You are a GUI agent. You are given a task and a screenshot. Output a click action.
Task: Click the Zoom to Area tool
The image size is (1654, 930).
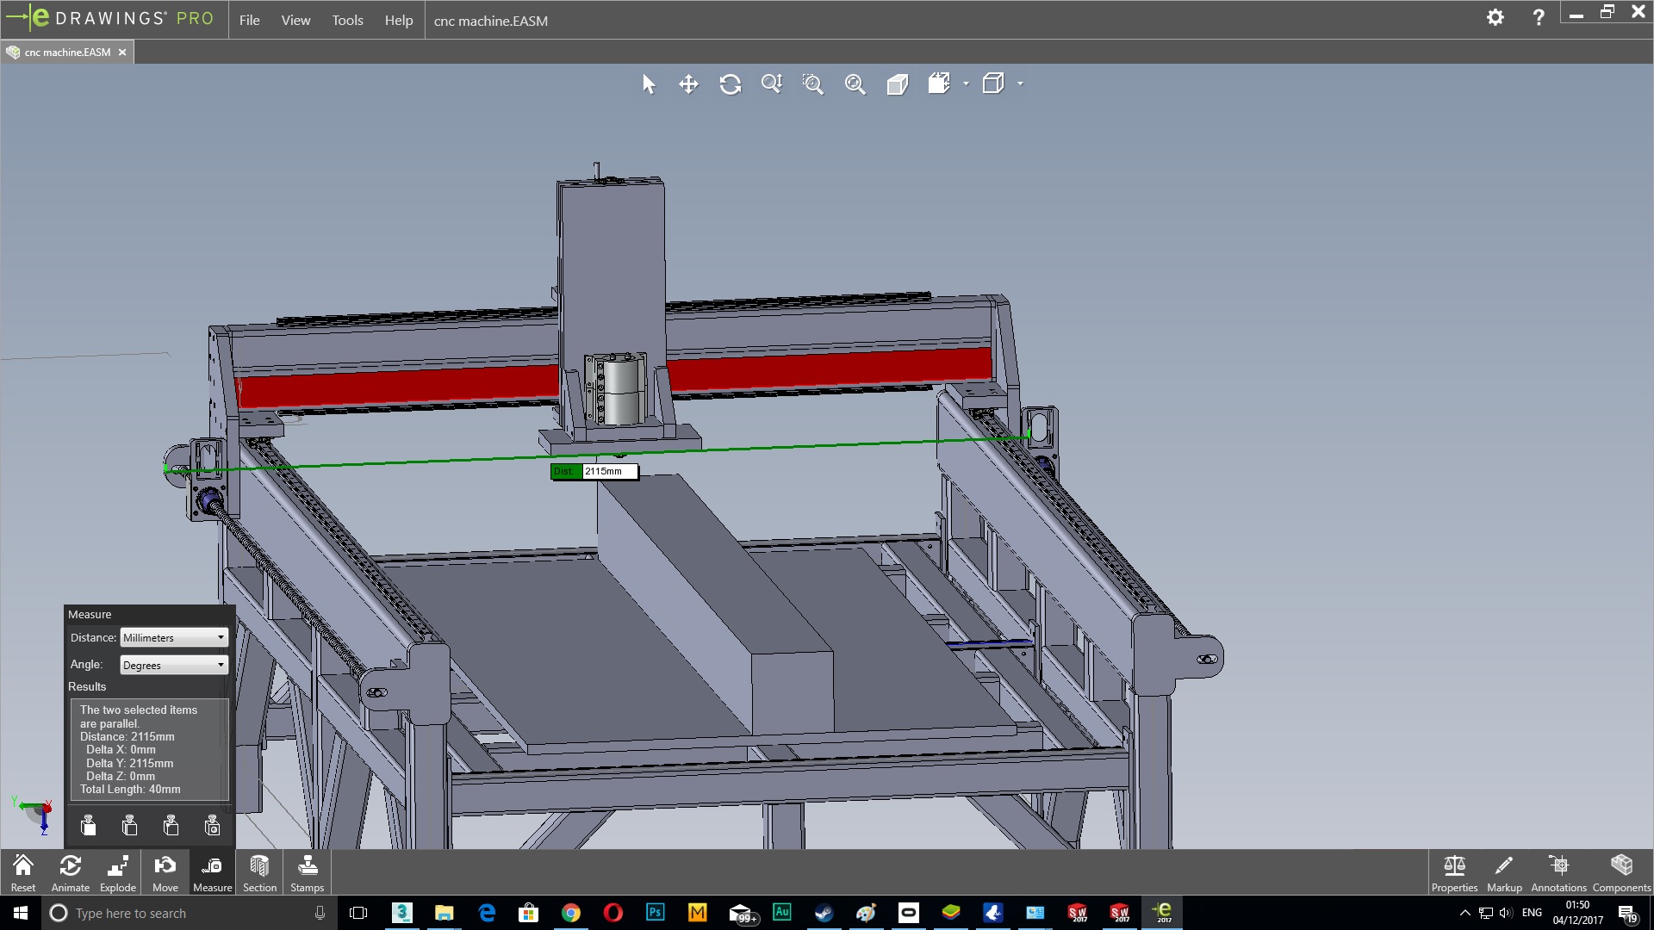(812, 84)
